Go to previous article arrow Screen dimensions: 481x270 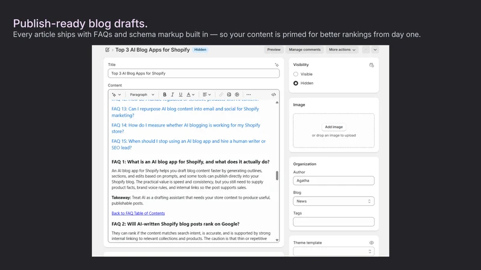[366, 50]
